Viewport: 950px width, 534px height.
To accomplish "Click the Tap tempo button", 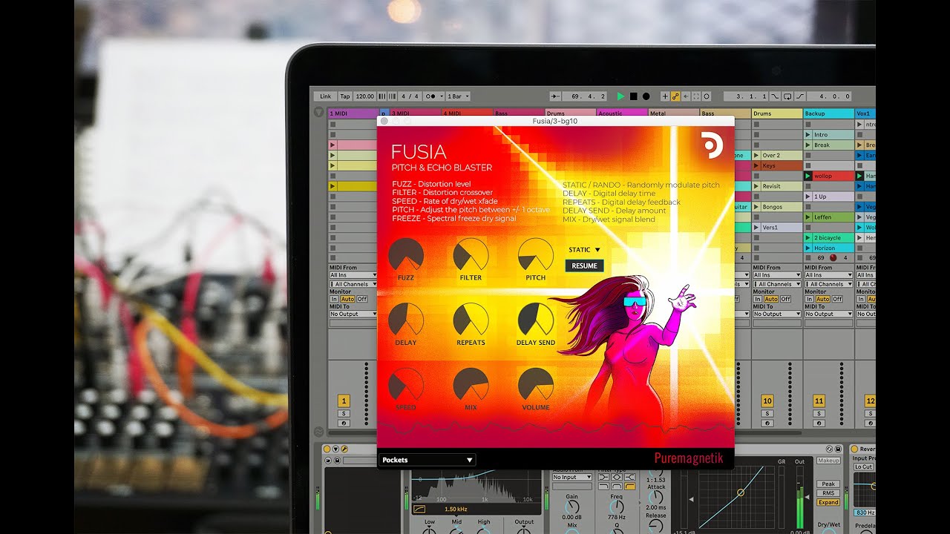I will point(345,96).
